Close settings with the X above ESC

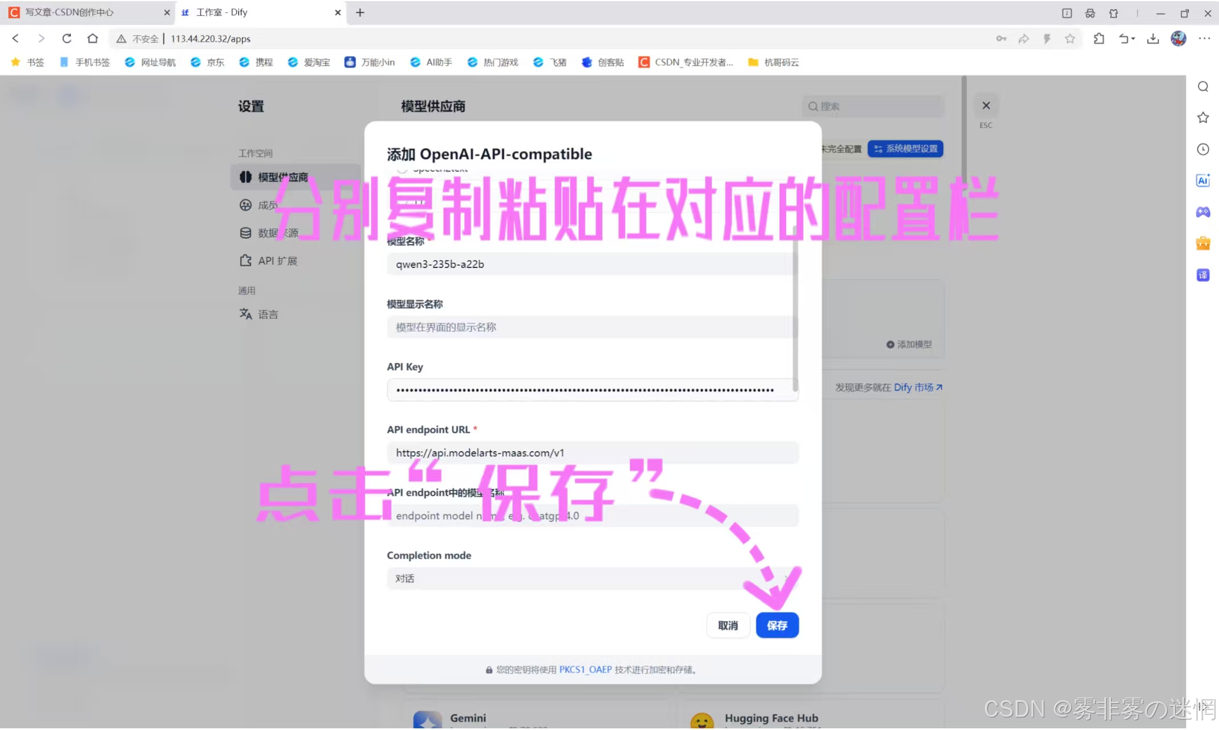pyautogui.click(x=986, y=106)
